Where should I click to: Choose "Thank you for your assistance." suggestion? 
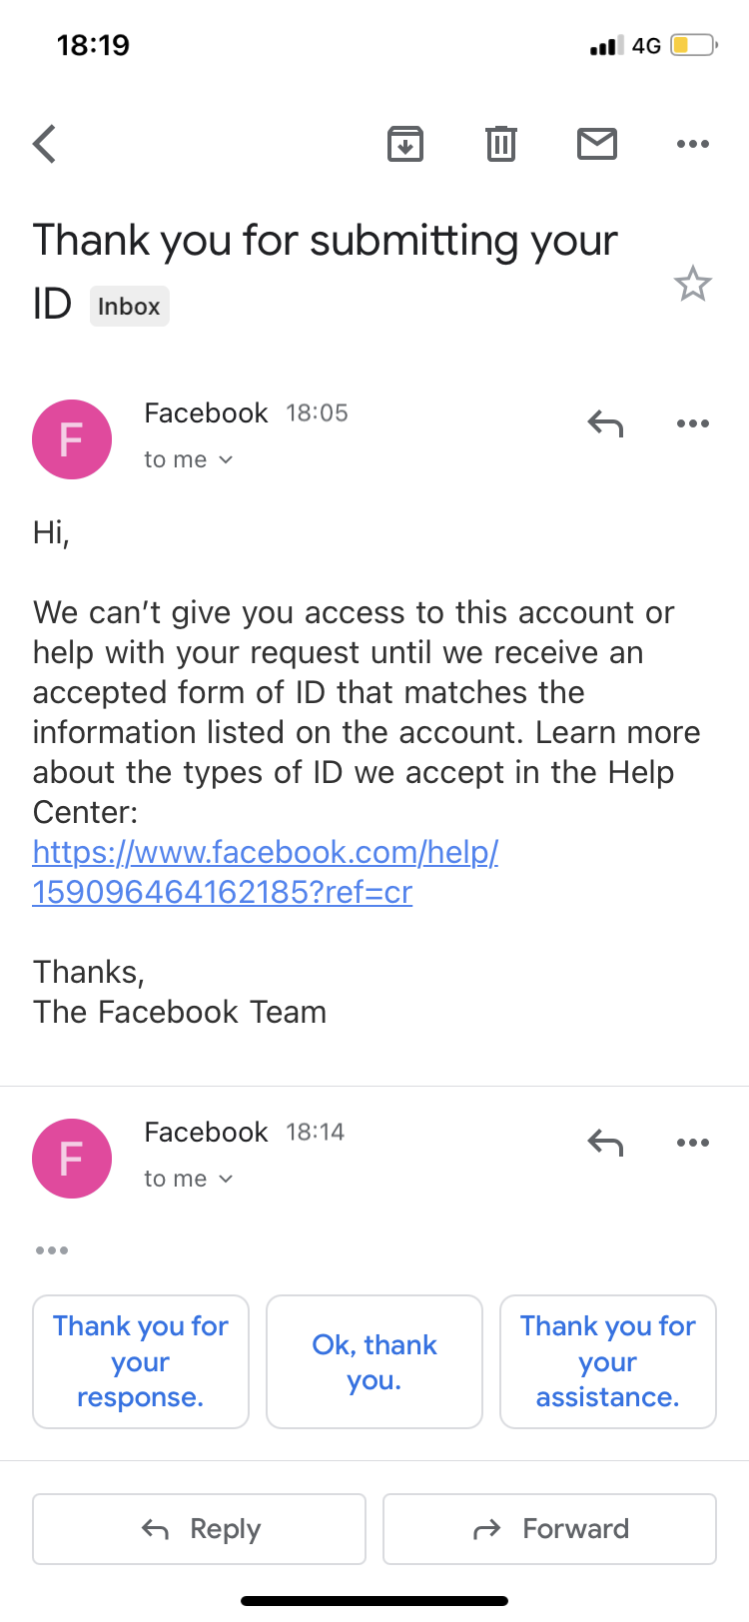[607, 1361]
